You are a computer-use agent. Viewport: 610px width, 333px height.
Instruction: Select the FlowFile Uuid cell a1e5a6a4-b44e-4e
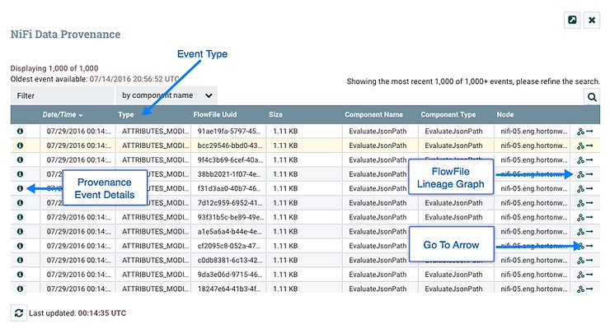click(229, 232)
